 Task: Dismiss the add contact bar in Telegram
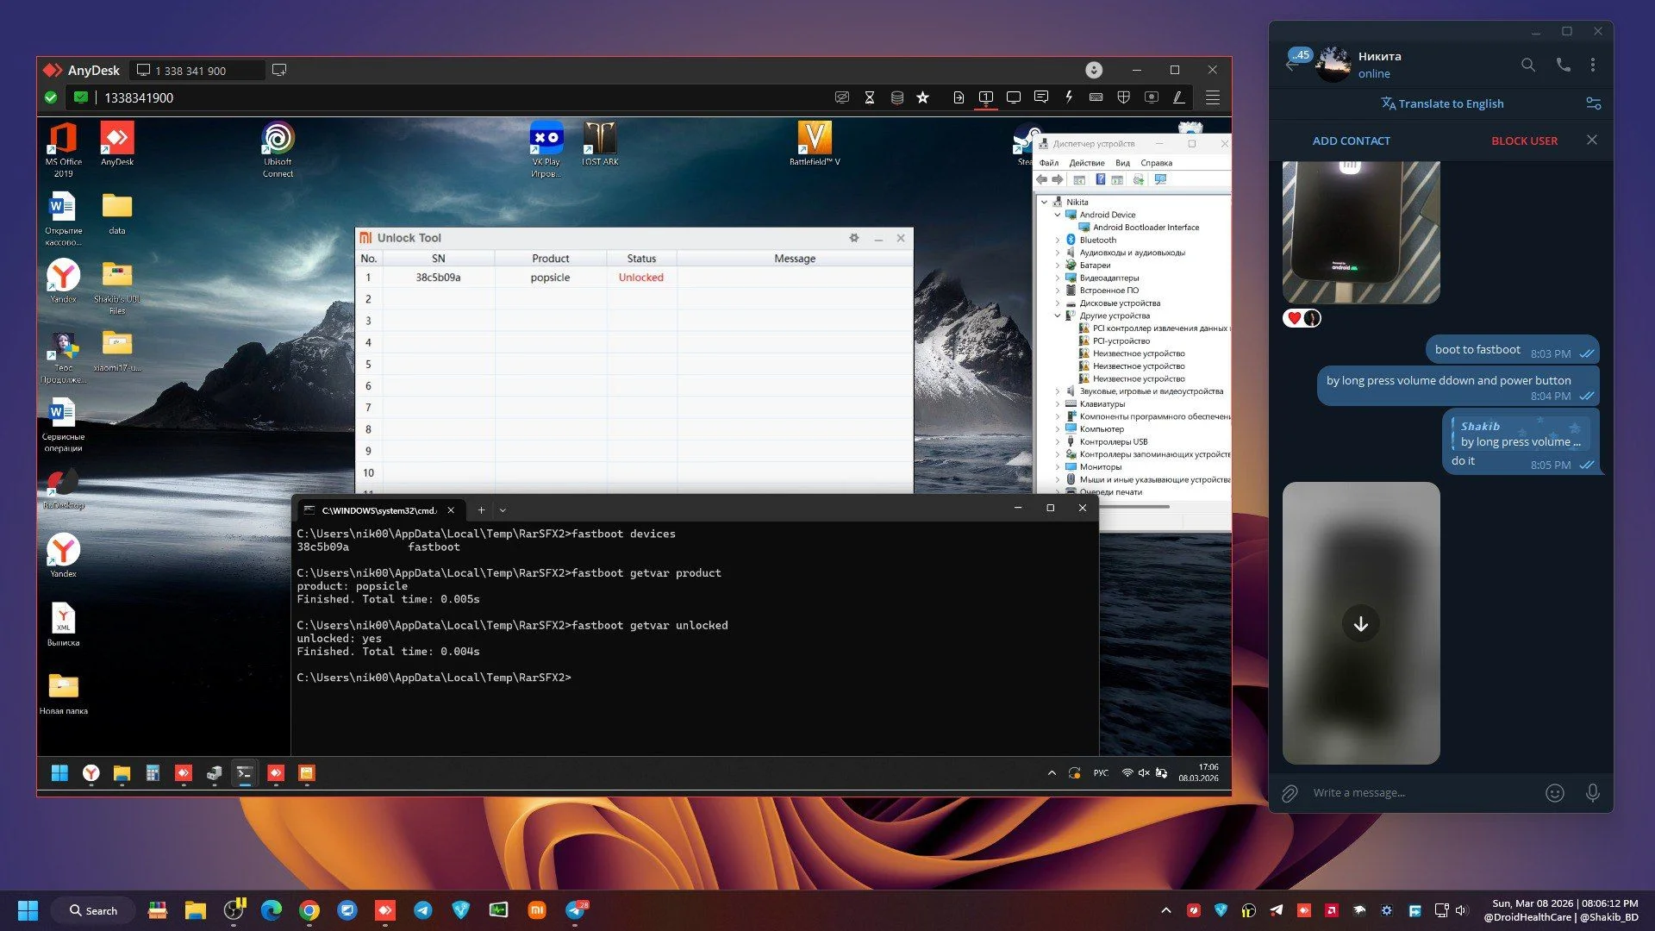1592,140
